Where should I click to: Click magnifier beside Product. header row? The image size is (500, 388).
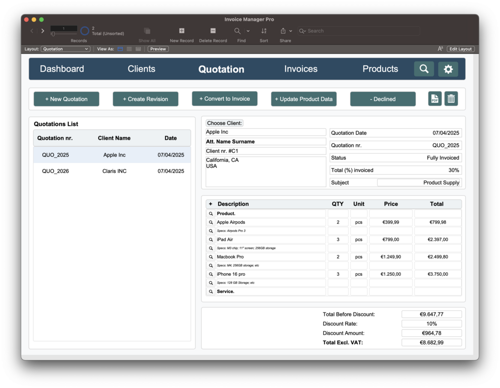point(211,214)
